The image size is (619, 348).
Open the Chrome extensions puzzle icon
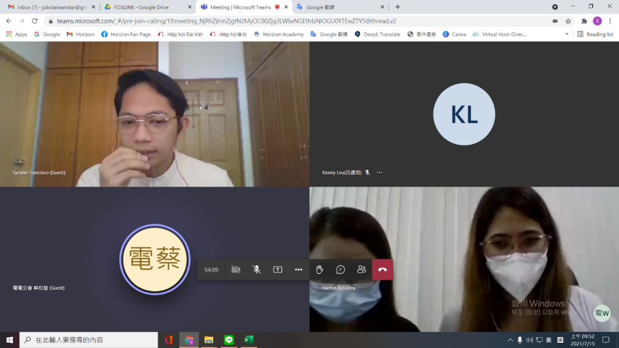tap(584, 21)
